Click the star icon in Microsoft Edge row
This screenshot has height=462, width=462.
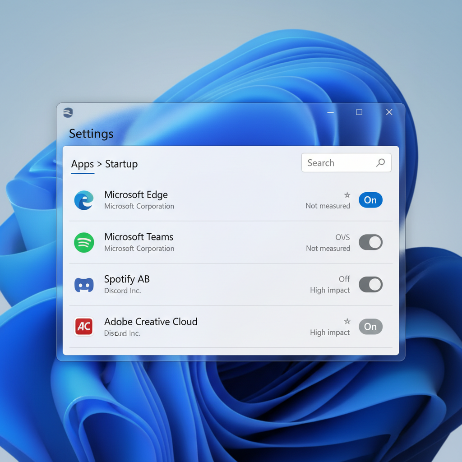pos(347,195)
